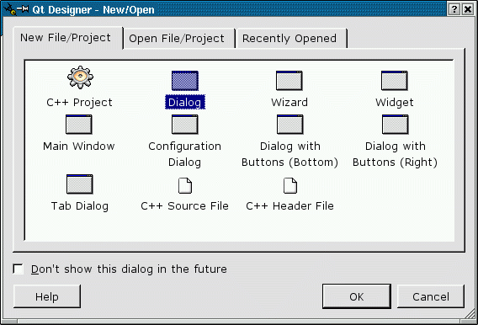Pick the Dialog with Buttons (Right) icon

point(396,125)
